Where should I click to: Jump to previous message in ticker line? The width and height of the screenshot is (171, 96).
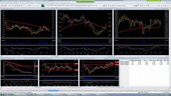point(96,5)
